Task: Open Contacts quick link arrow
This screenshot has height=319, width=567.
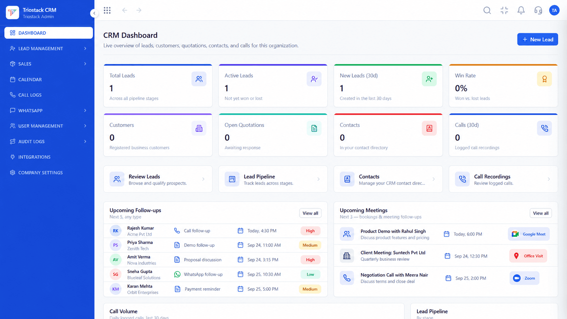Action: click(434, 179)
